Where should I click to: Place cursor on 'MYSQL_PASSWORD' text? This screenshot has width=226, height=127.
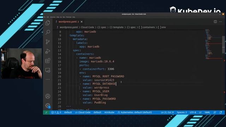(104, 99)
